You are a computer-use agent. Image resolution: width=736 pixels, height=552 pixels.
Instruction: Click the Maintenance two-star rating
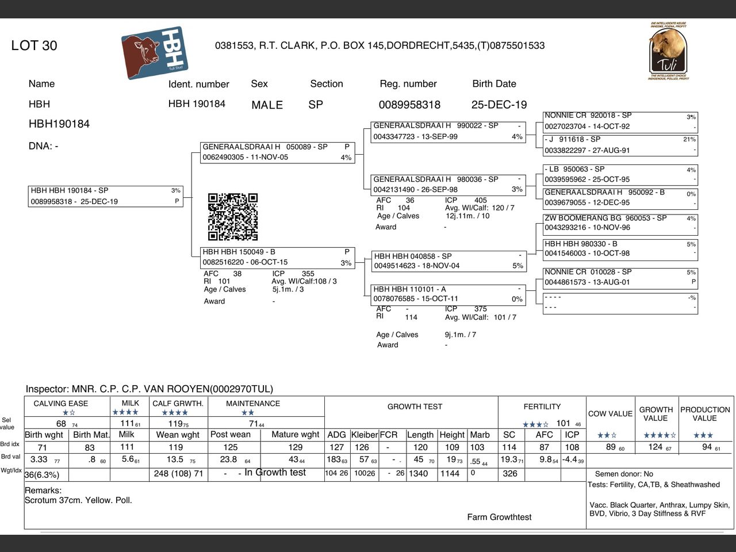[248, 413]
